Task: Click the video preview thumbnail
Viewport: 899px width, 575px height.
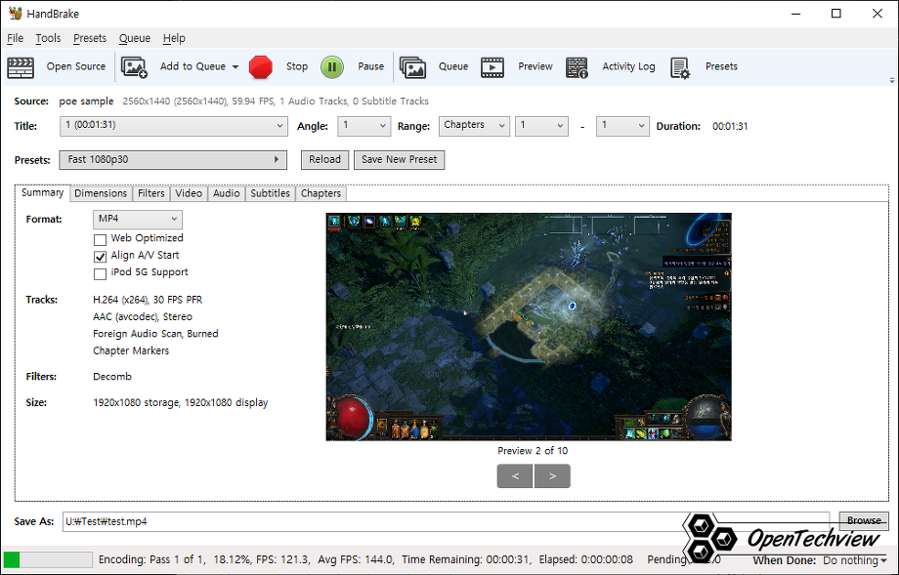Action: tap(529, 326)
